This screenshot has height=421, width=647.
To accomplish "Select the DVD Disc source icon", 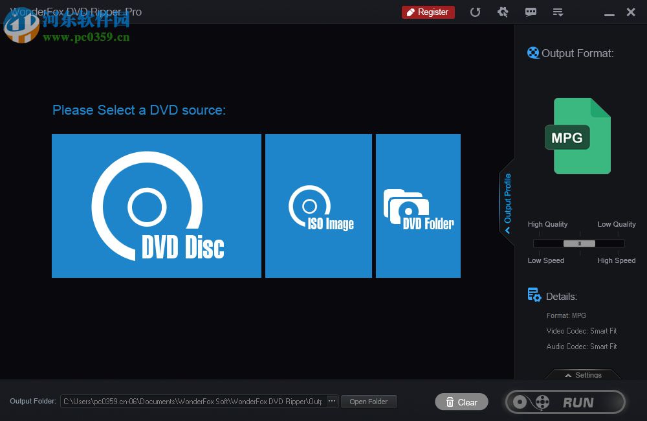I will [156, 205].
